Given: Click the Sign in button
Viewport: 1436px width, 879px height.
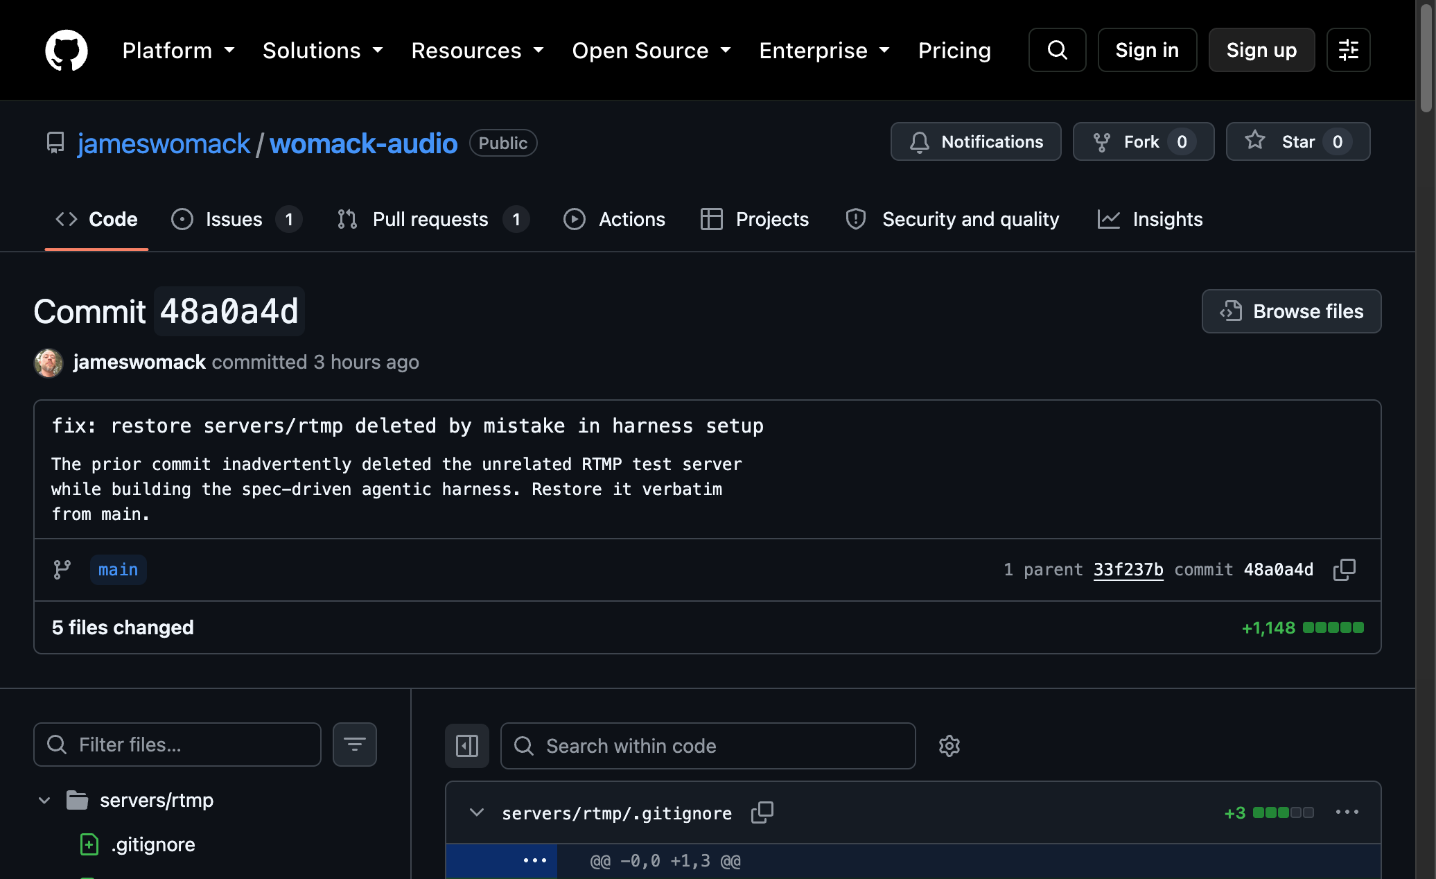Looking at the screenshot, I should [x=1147, y=50].
